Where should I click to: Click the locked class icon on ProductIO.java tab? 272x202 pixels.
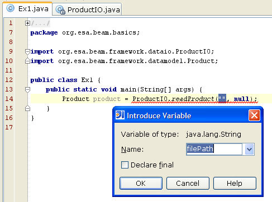pos(60,9)
